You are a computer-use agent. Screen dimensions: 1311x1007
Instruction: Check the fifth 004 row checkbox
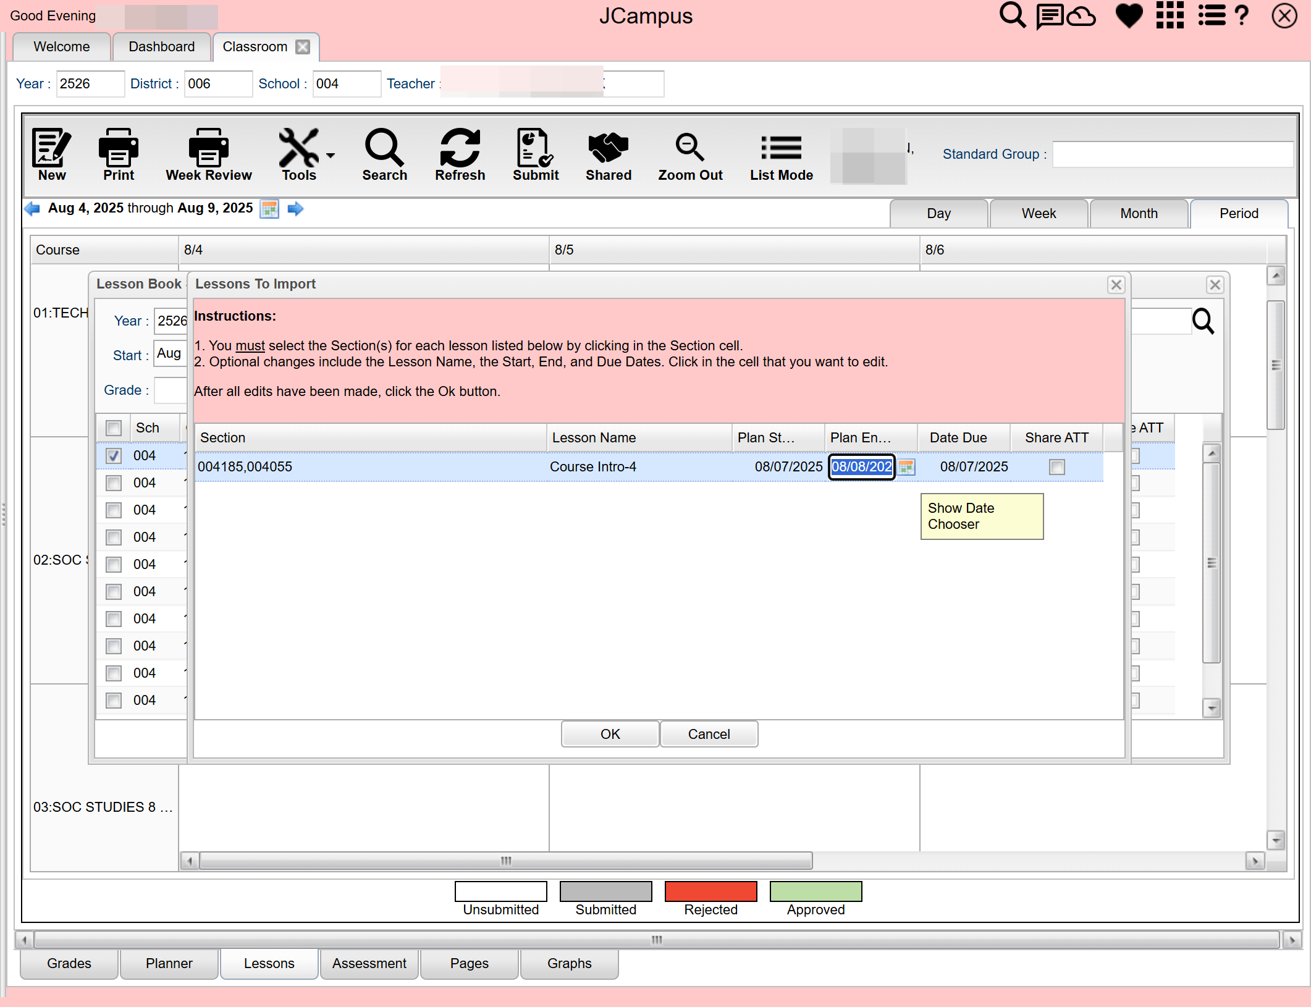114,565
